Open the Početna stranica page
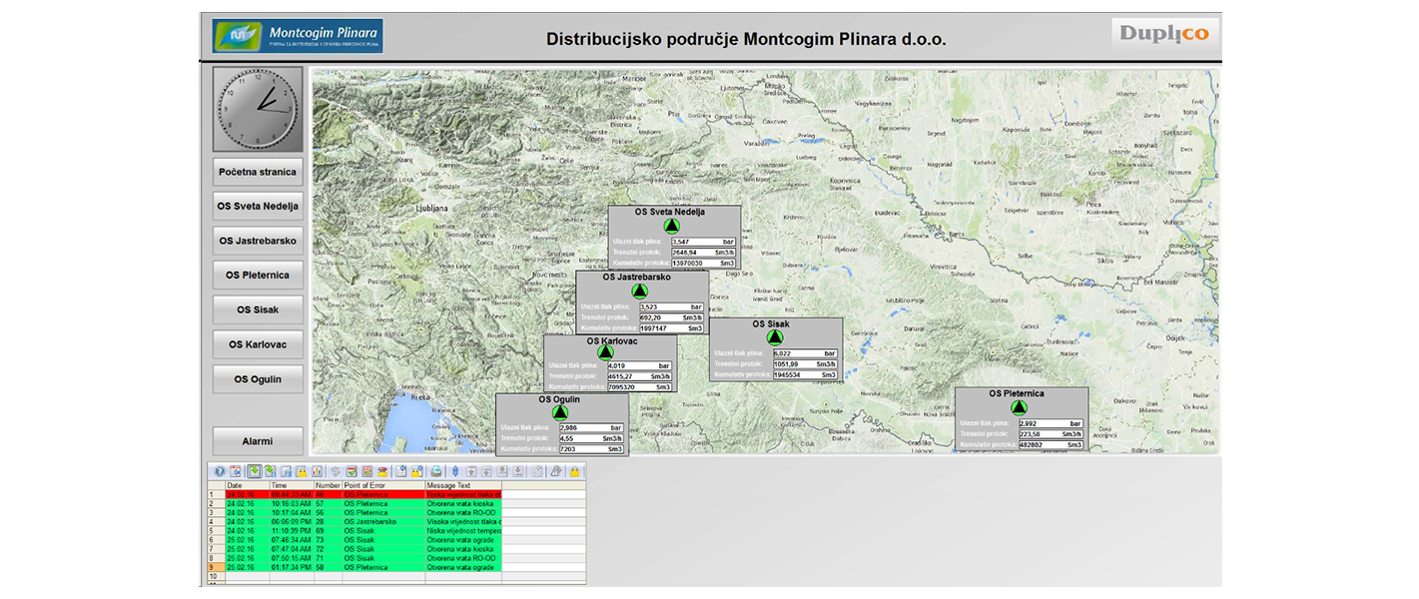The width and height of the screenshot is (1419, 599). (258, 172)
